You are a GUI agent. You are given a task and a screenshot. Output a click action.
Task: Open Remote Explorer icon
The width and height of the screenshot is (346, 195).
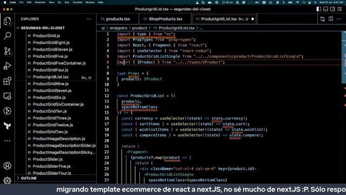7,96
